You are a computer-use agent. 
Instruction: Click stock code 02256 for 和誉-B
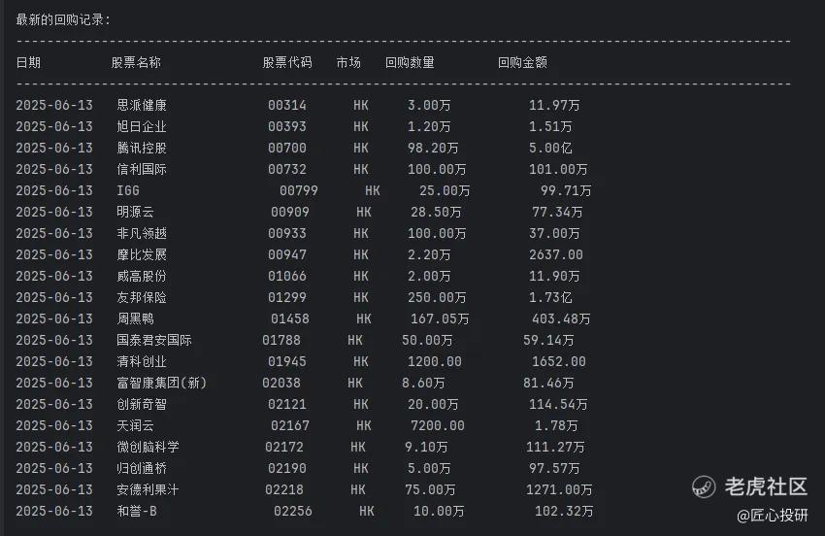pos(293,512)
